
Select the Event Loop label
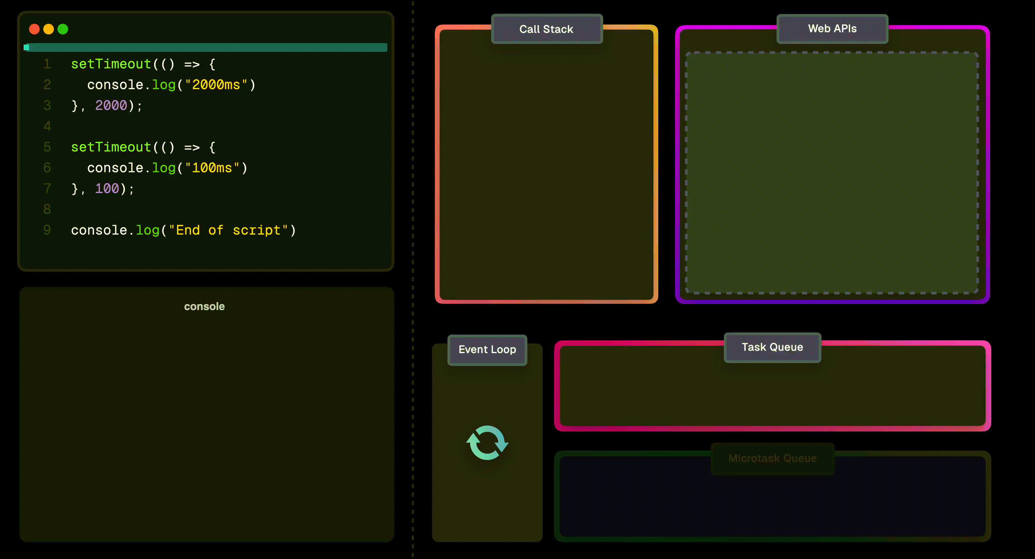click(x=487, y=350)
